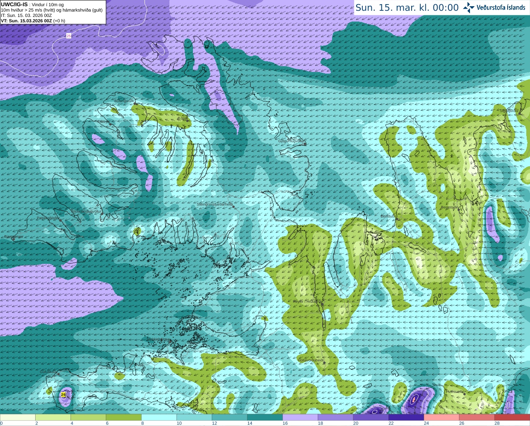
Task: Select the 12–14 m/s teal legend swatch
Action: [230, 417]
